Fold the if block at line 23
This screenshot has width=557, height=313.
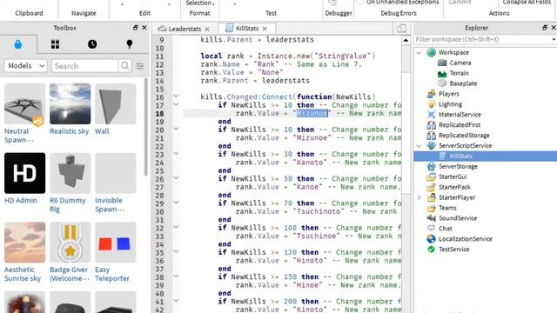176,153
